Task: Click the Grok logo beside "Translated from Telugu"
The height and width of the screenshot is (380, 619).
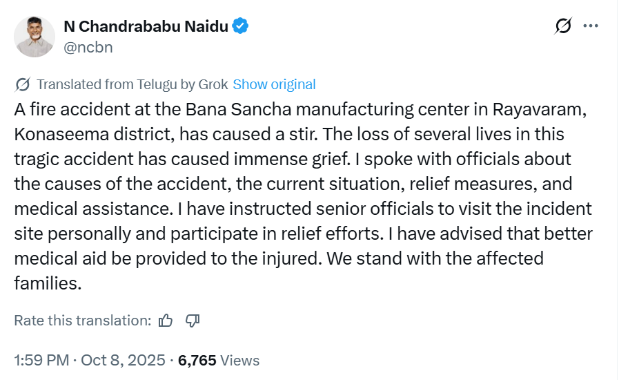Action: [22, 85]
